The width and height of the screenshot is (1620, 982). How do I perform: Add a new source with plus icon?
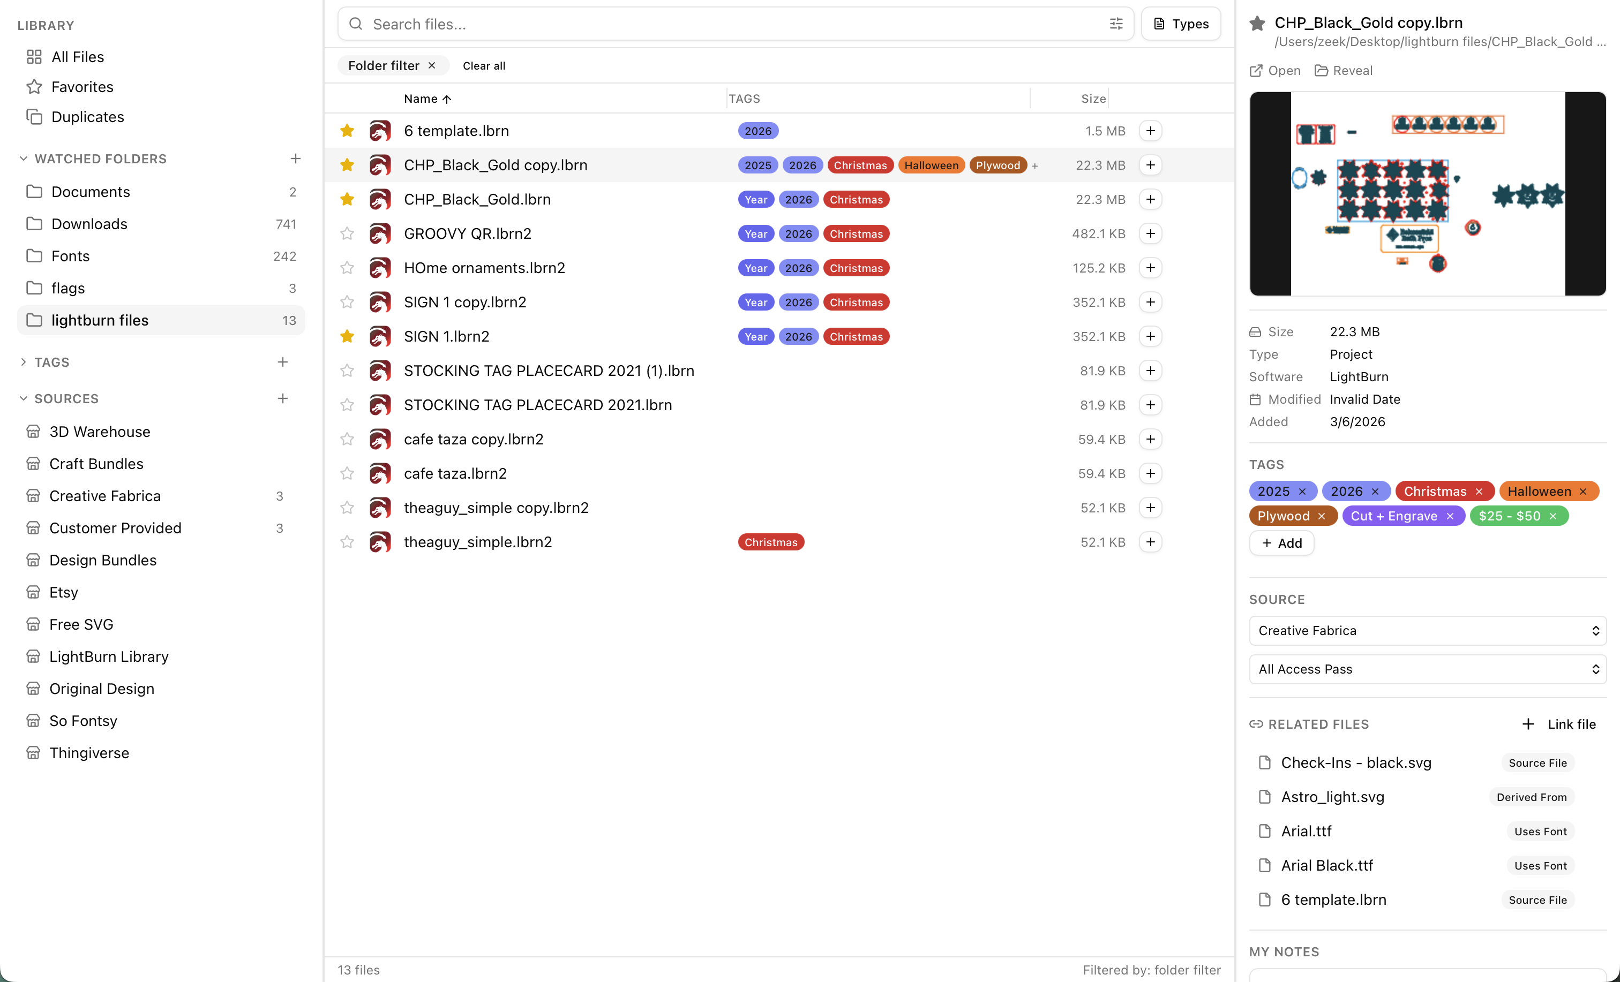[283, 398]
